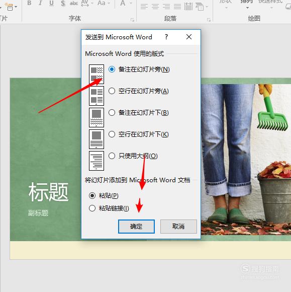
Task: Toggle Underline formatting in ribbon
Action: 51,3
